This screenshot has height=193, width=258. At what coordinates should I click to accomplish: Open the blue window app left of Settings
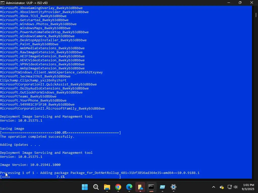[x=163, y=187]
